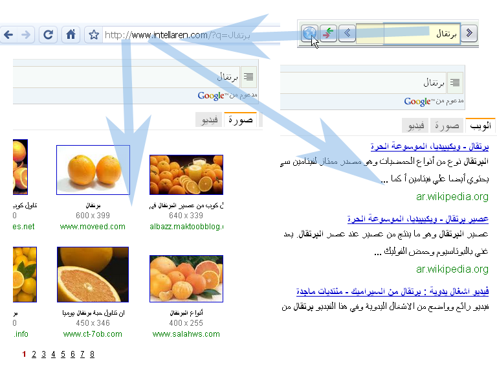Click www.salahws.com source link
The image size is (497, 373).
click(186, 334)
